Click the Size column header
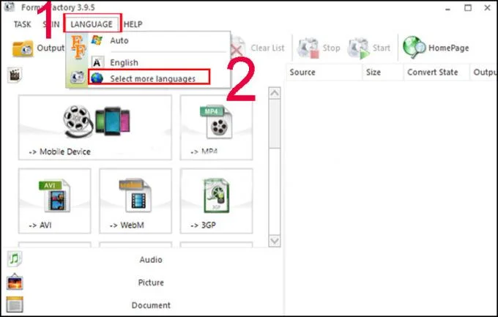Screen dimensions: 498x317 [383, 72]
